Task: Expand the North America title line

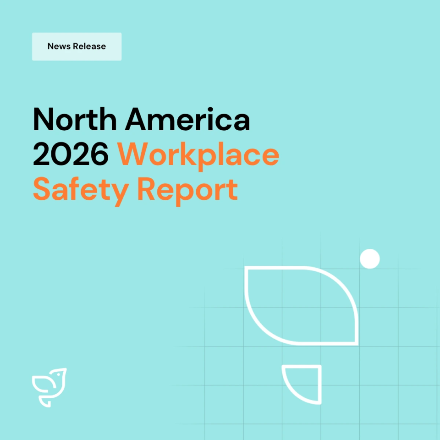Action: 141,120
